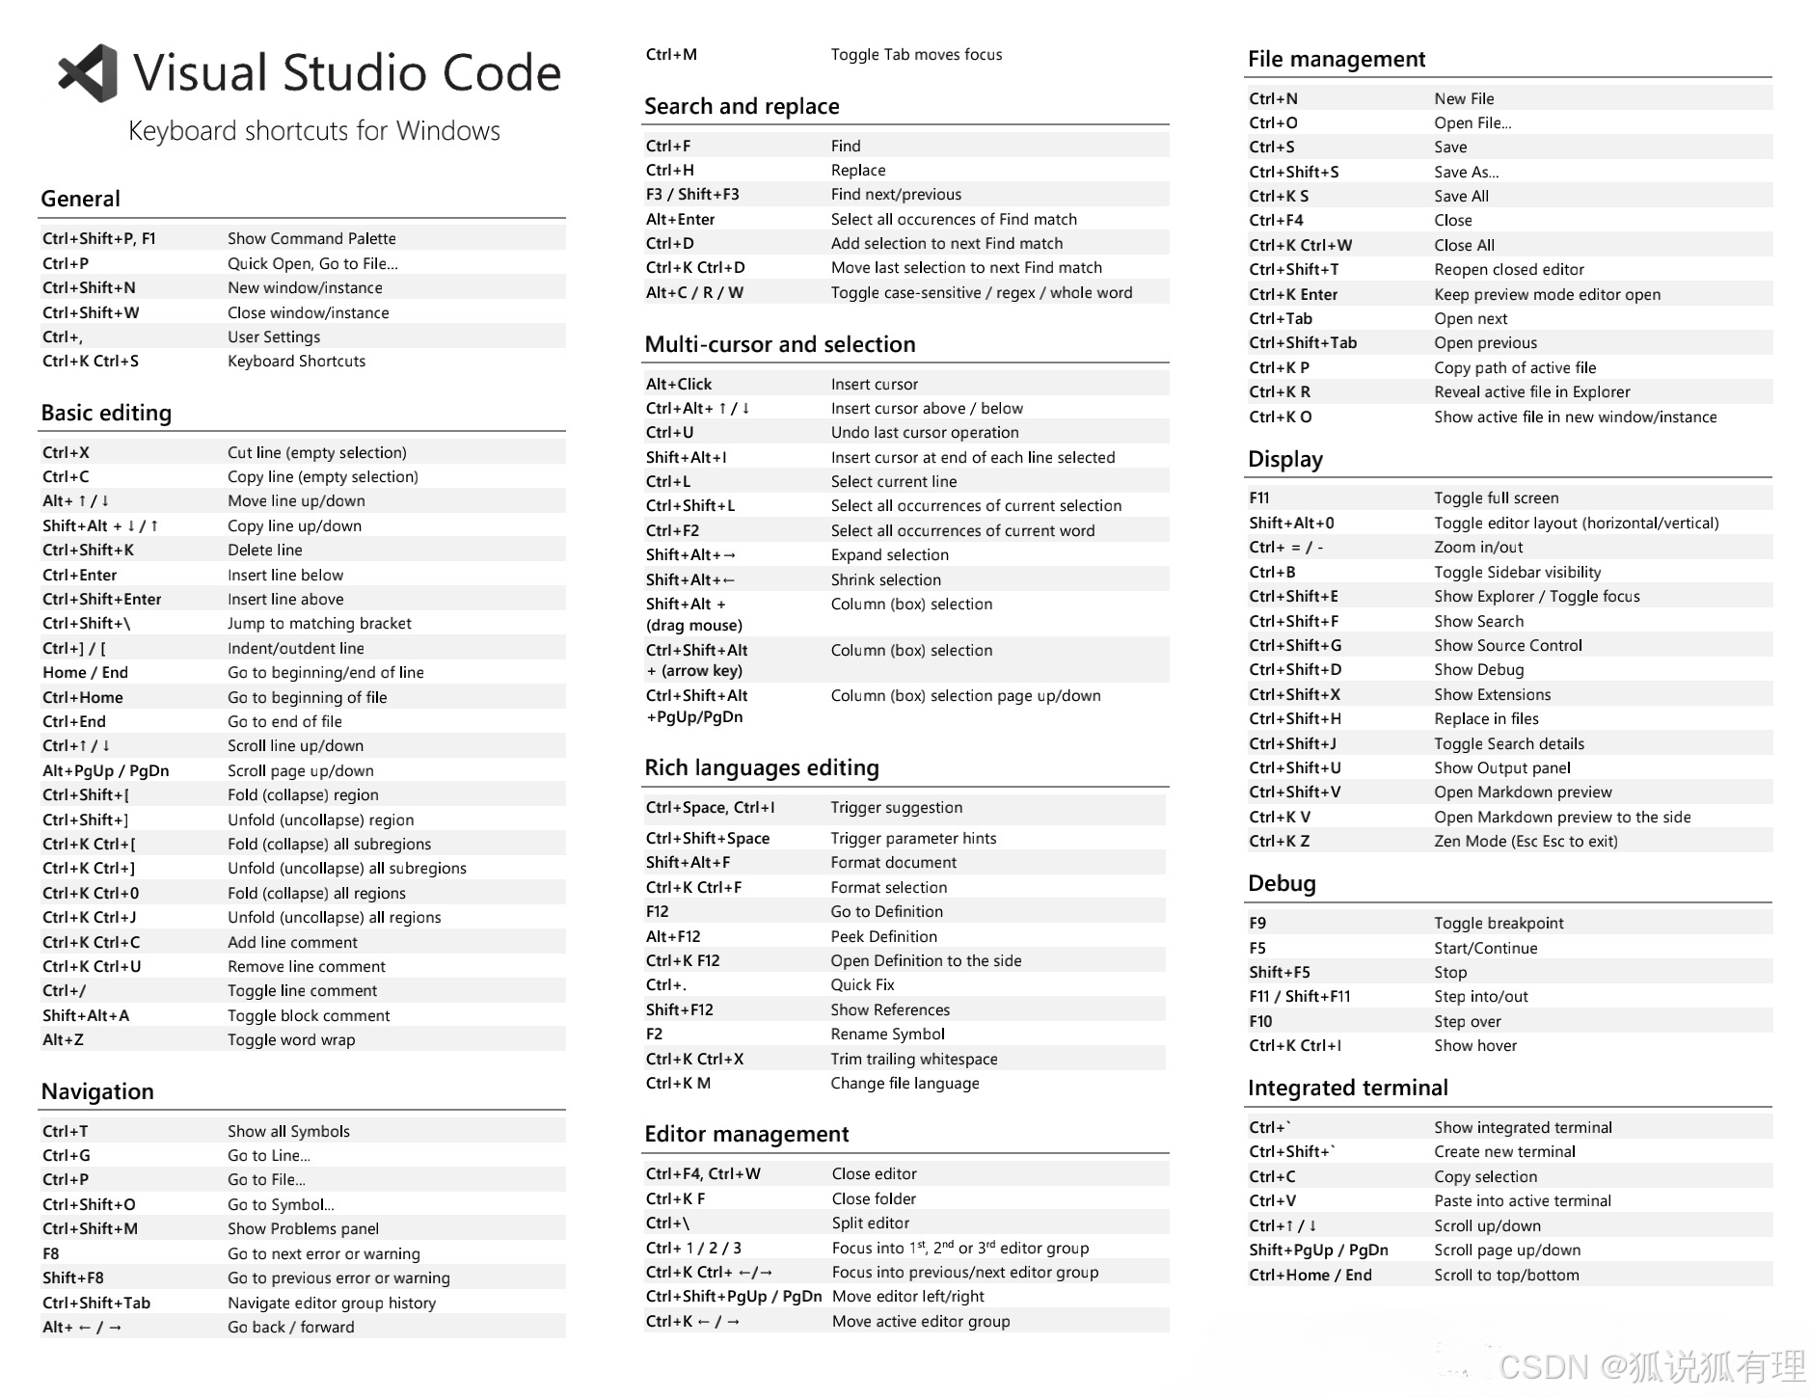Click the 'Visual Studio Code' title text
This screenshot has height=1398, width=1810.
tap(347, 72)
